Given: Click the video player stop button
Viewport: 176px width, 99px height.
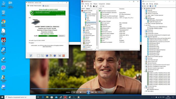Looking at the screenshot, I should [81, 92].
